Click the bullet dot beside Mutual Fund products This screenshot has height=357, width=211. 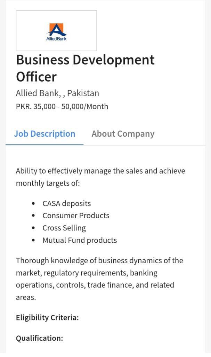pyautogui.click(x=33, y=240)
